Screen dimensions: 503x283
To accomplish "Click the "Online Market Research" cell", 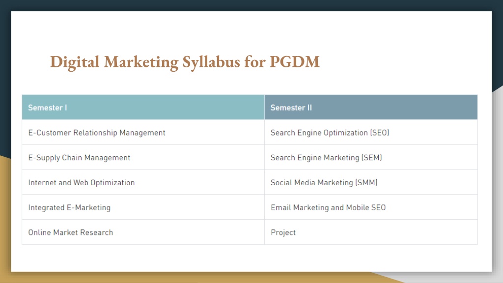I will tap(143, 232).
